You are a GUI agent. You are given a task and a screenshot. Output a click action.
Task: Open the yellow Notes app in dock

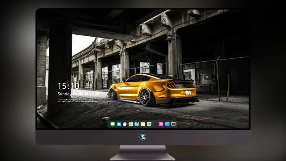(143, 124)
